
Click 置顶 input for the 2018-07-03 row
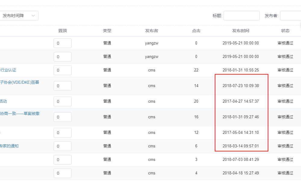pyautogui.click(x=63, y=160)
